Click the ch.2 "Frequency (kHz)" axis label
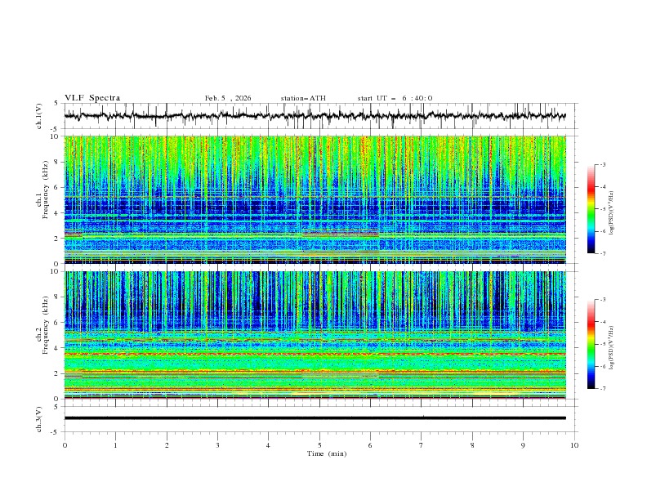Image resolution: width=647 pixels, height=500 pixels. pyautogui.click(x=46, y=325)
